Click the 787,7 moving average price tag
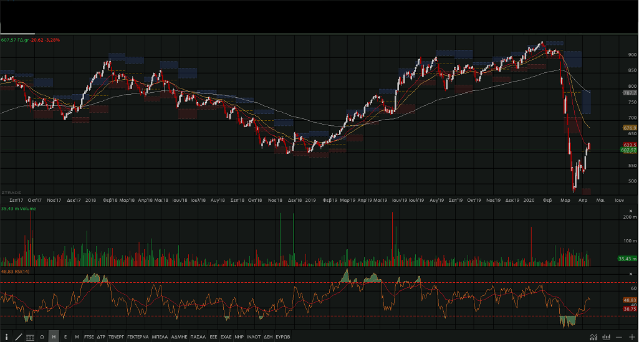 628,93
